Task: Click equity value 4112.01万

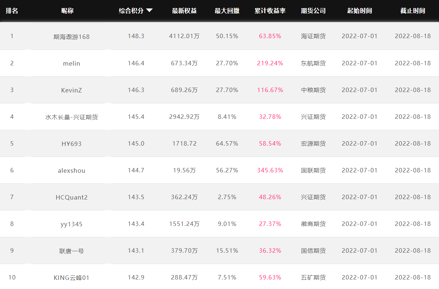Action: 184,36
